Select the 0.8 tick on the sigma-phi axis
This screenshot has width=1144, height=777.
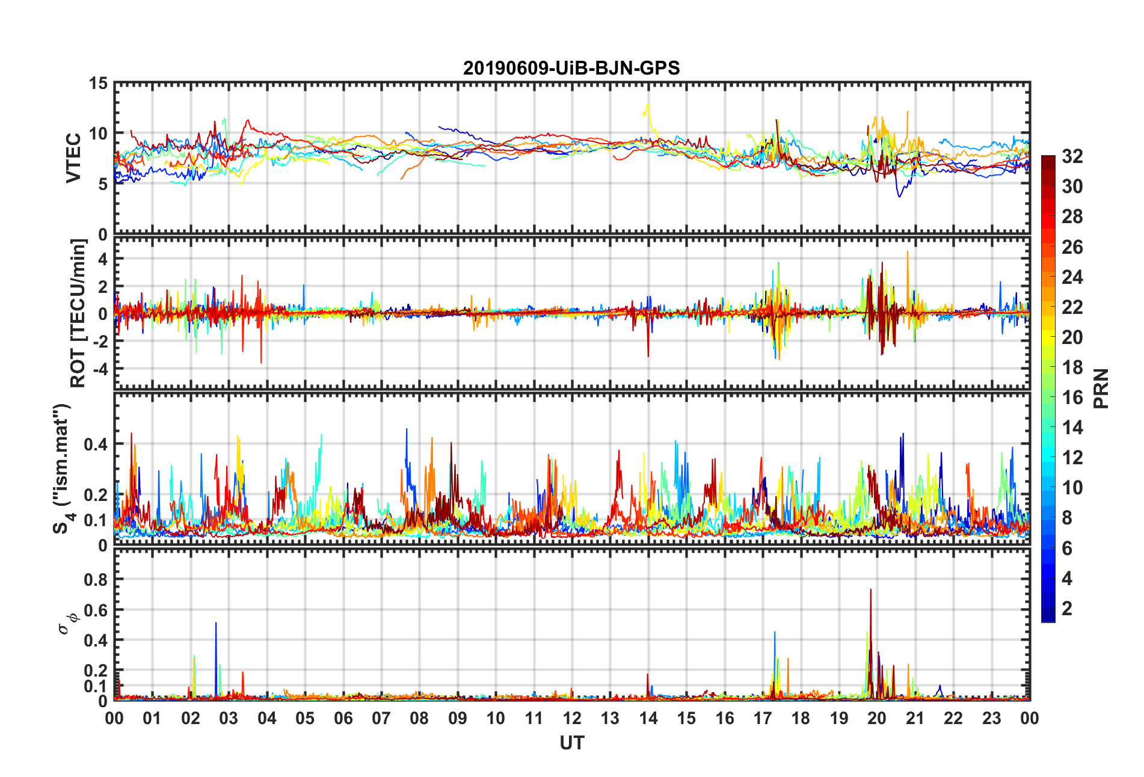96,580
